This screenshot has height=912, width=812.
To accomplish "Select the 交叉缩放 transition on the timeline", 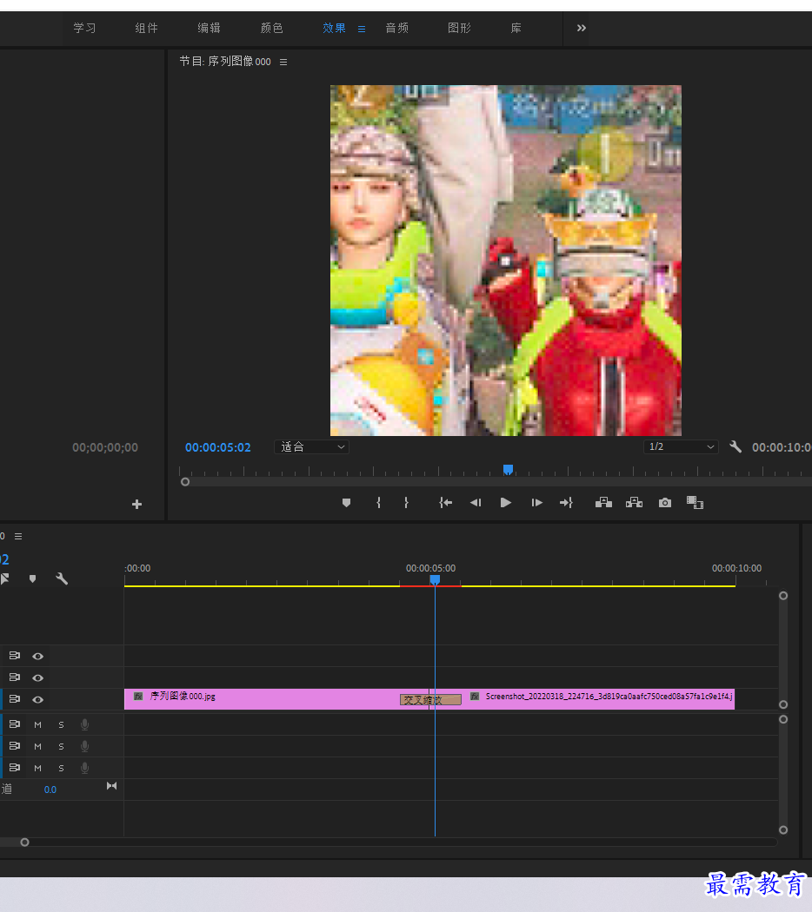I will pyautogui.click(x=430, y=700).
